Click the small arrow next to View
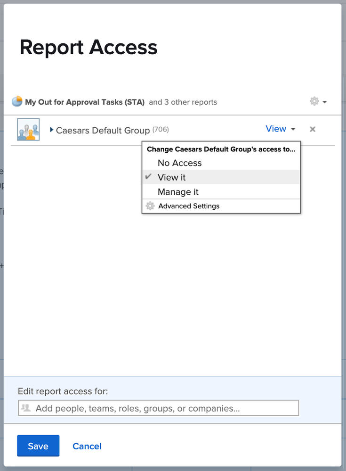 (x=293, y=130)
